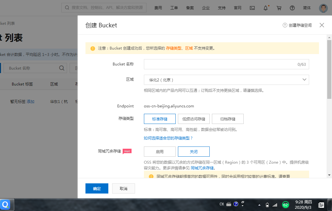Click the 添加 tag link
Screen dimensions: 332x211
pyautogui.click(x=30, y=102)
